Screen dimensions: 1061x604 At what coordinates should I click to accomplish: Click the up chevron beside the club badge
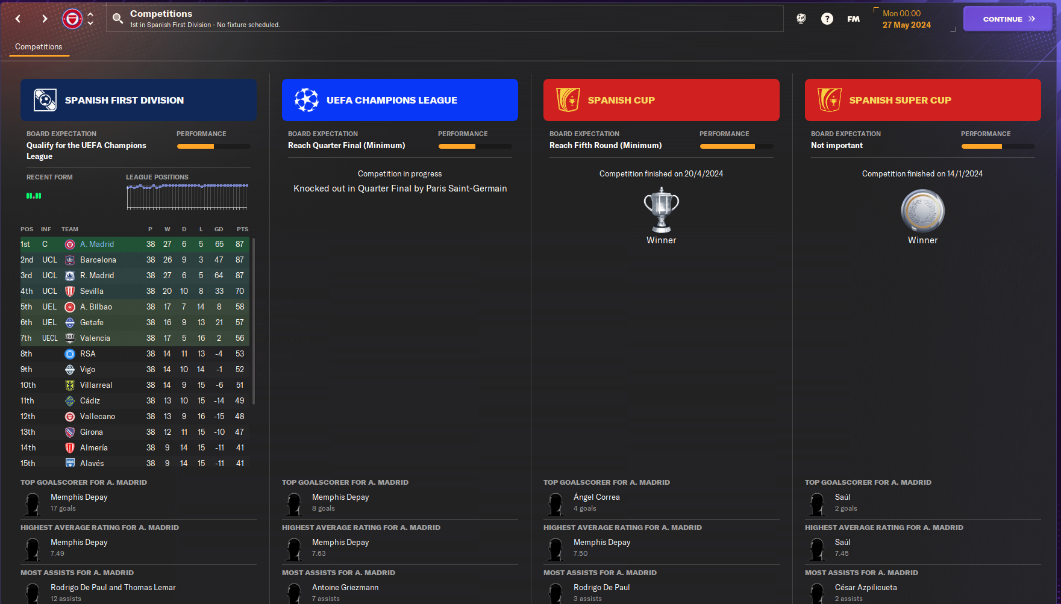click(90, 14)
